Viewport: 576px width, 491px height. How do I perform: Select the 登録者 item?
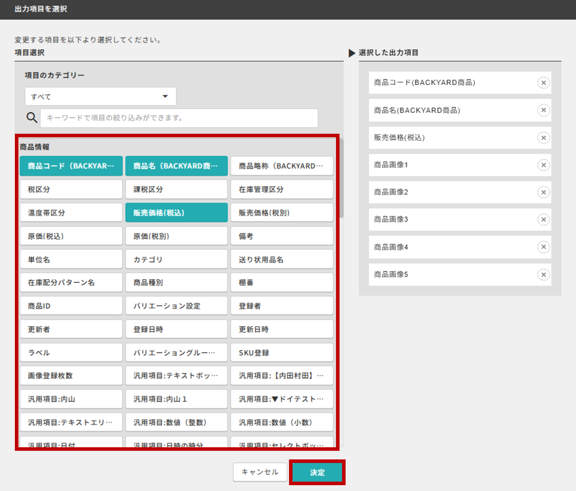coord(282,306)
